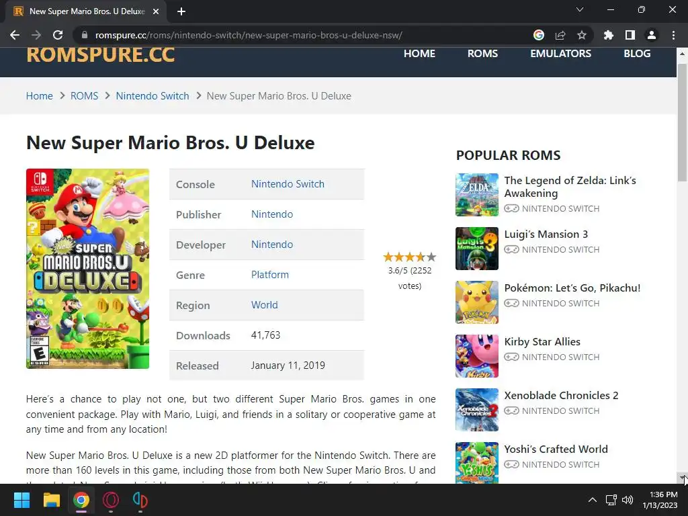Click the scrollbar up arrow
The height and width of the screenshot is (516, 688).
pos(682,54)
